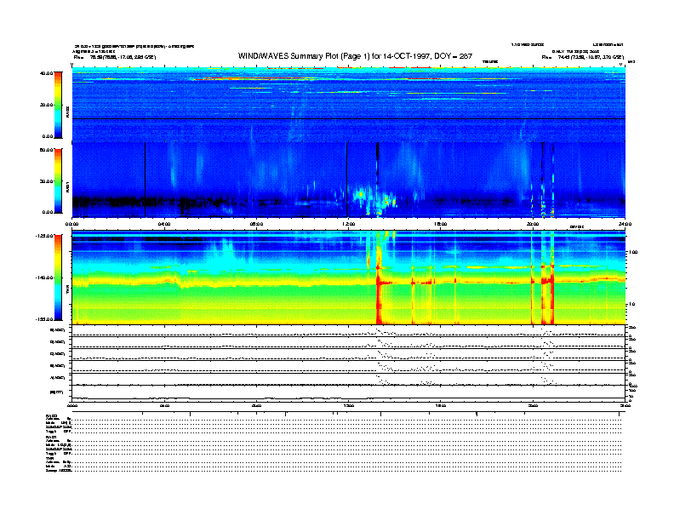Click the 30.00 label on RAD1 scale
Image resolution: width=674 pixels, height=521 pixels.
(x=46, y=181)
